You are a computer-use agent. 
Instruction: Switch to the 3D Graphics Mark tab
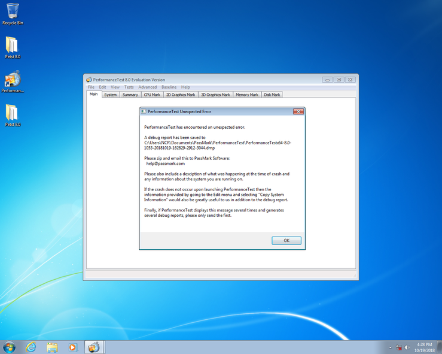(215, 95)
